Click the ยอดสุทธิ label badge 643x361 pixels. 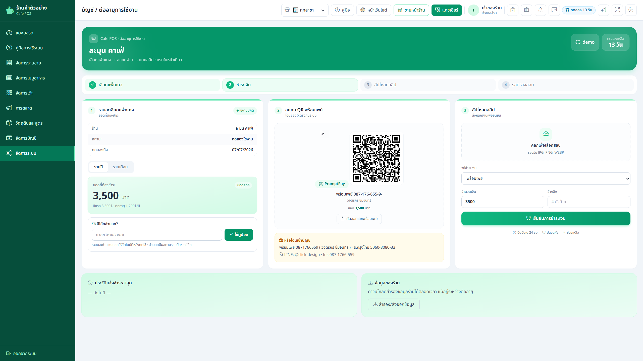(243, 185)
